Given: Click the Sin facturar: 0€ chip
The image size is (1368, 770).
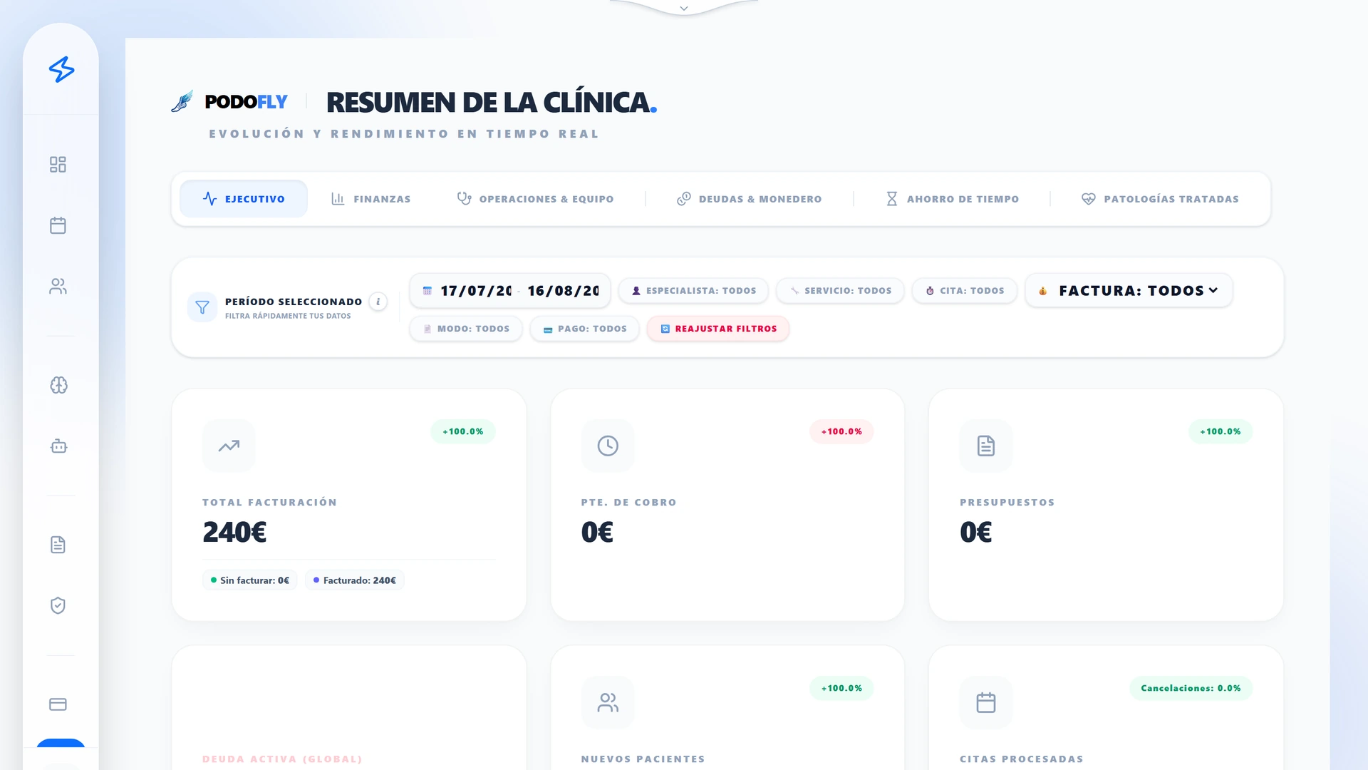Looking at the screenshot, I should 250,580.
